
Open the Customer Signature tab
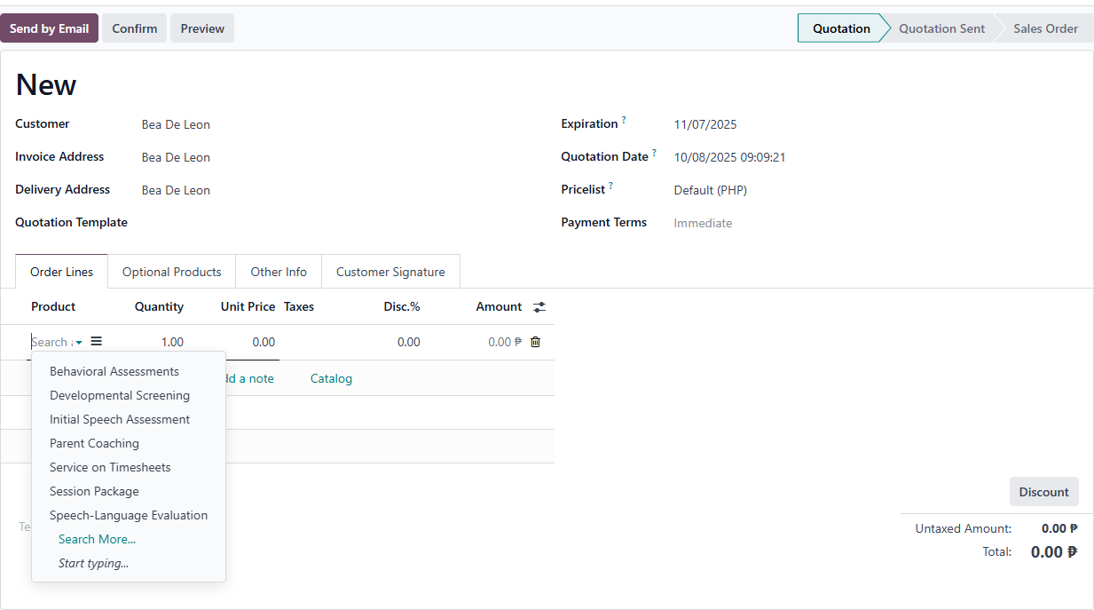pyautogui.click(x=390, y=272)
